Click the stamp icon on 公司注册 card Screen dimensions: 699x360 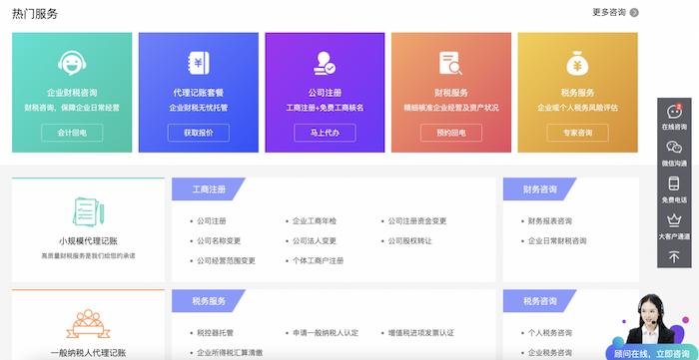[x=325, y=63]
